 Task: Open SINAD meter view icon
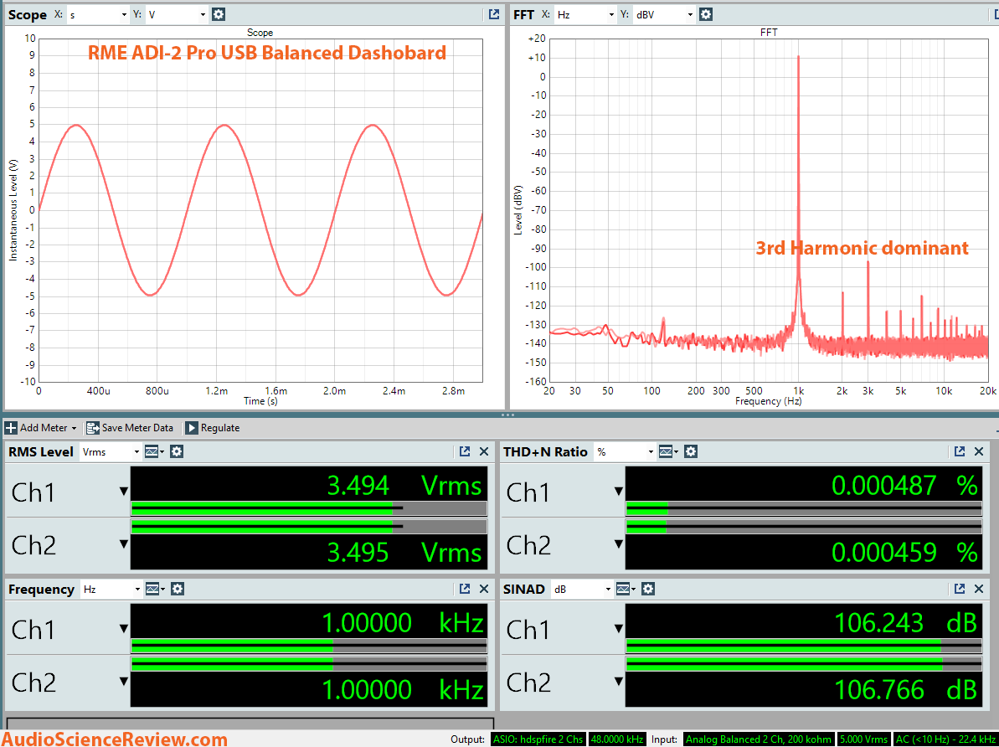pyautogui.click(x=626, y=589)
